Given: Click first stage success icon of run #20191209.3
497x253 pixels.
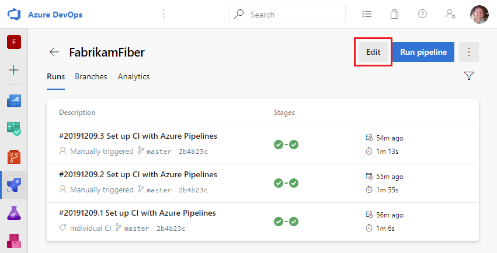Looking at the screenshot, I should click(x=279, y=145).
